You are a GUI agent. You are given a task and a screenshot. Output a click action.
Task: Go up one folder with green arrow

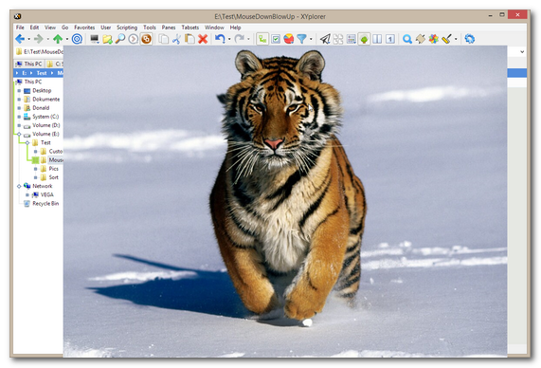coord(58,39)
